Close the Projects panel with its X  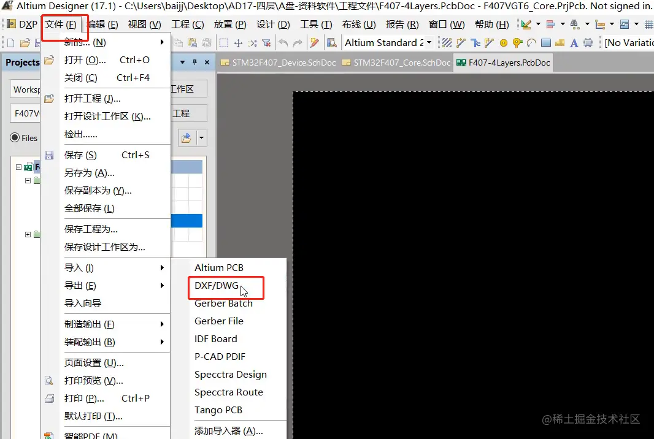[x=207, y=62]
